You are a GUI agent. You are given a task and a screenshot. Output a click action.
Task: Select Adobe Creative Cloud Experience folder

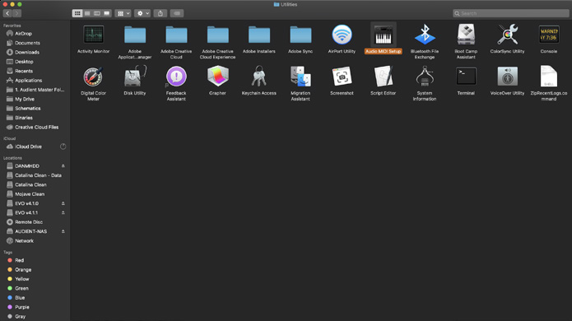[x=218, y=35]
